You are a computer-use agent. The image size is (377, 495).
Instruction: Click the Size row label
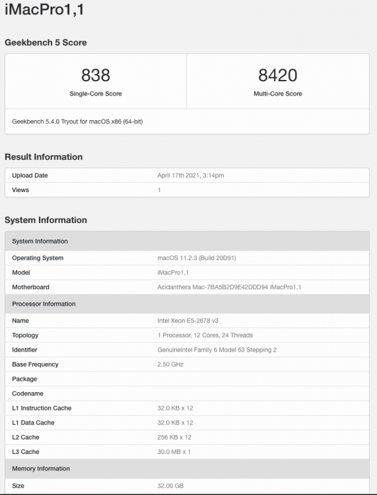coord(18,486)
